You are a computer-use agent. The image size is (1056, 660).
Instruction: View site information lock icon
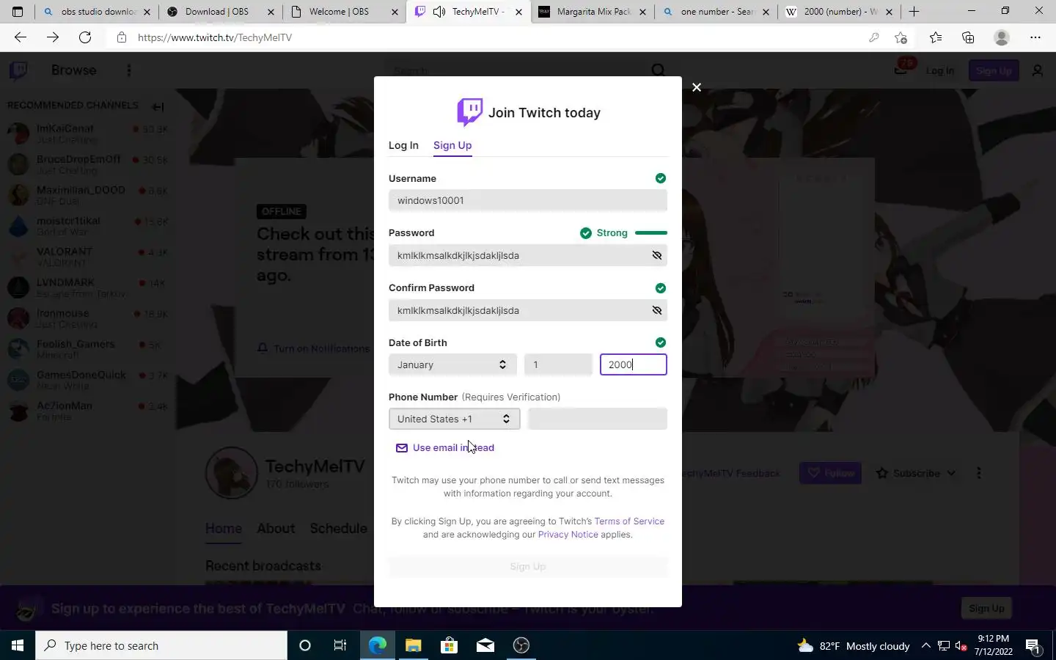coord(121,37)
